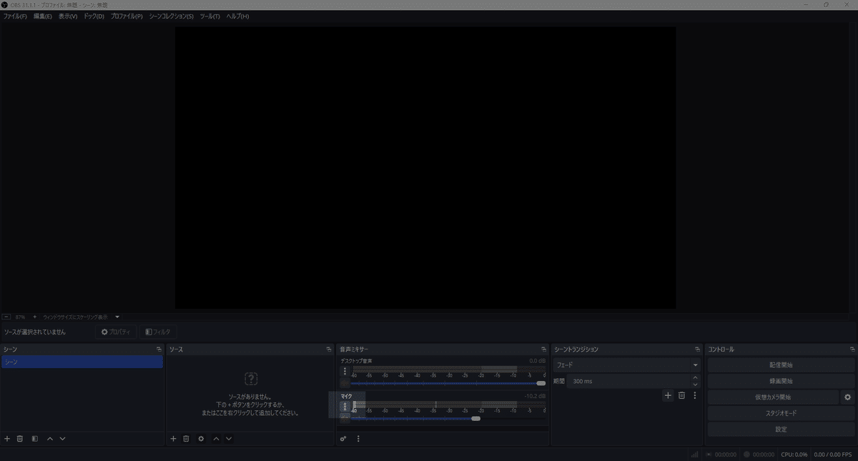Increase transition duration with the up stepper
Image resolution: width=858 pixels, height=461 pixels.
pyautogui.click(x=695, y=377)
